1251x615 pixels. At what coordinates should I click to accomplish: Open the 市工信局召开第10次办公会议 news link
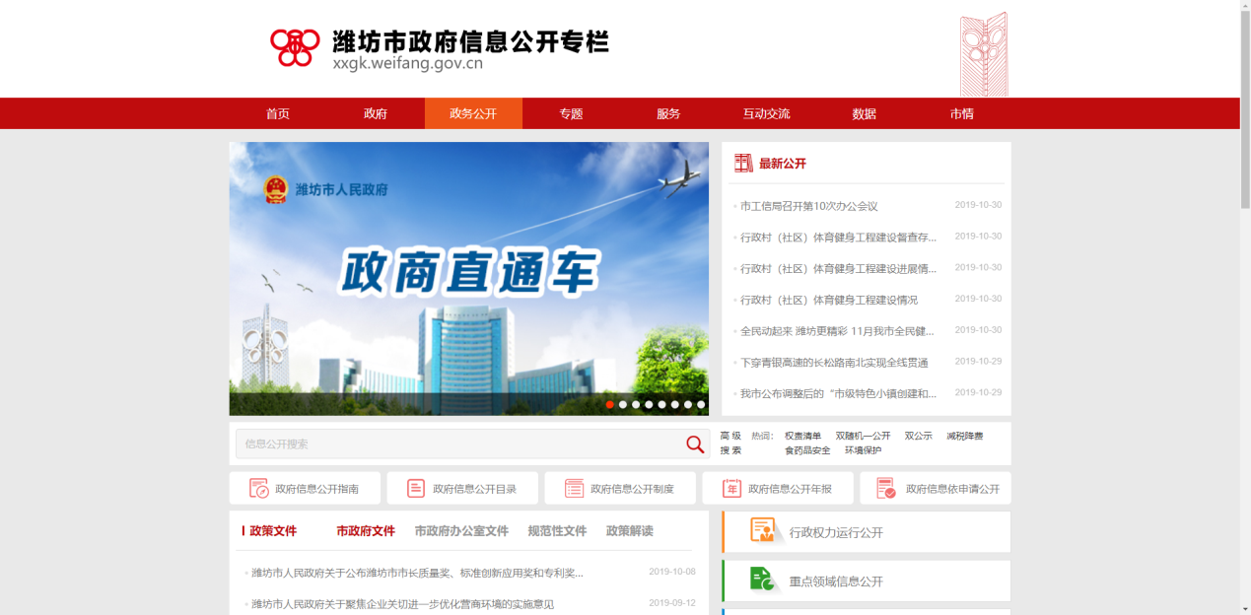(808, 206)
